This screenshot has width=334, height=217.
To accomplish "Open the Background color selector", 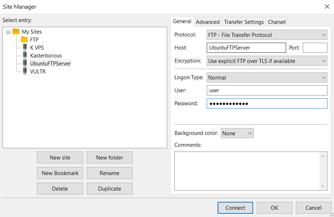I will coord(250,133).
